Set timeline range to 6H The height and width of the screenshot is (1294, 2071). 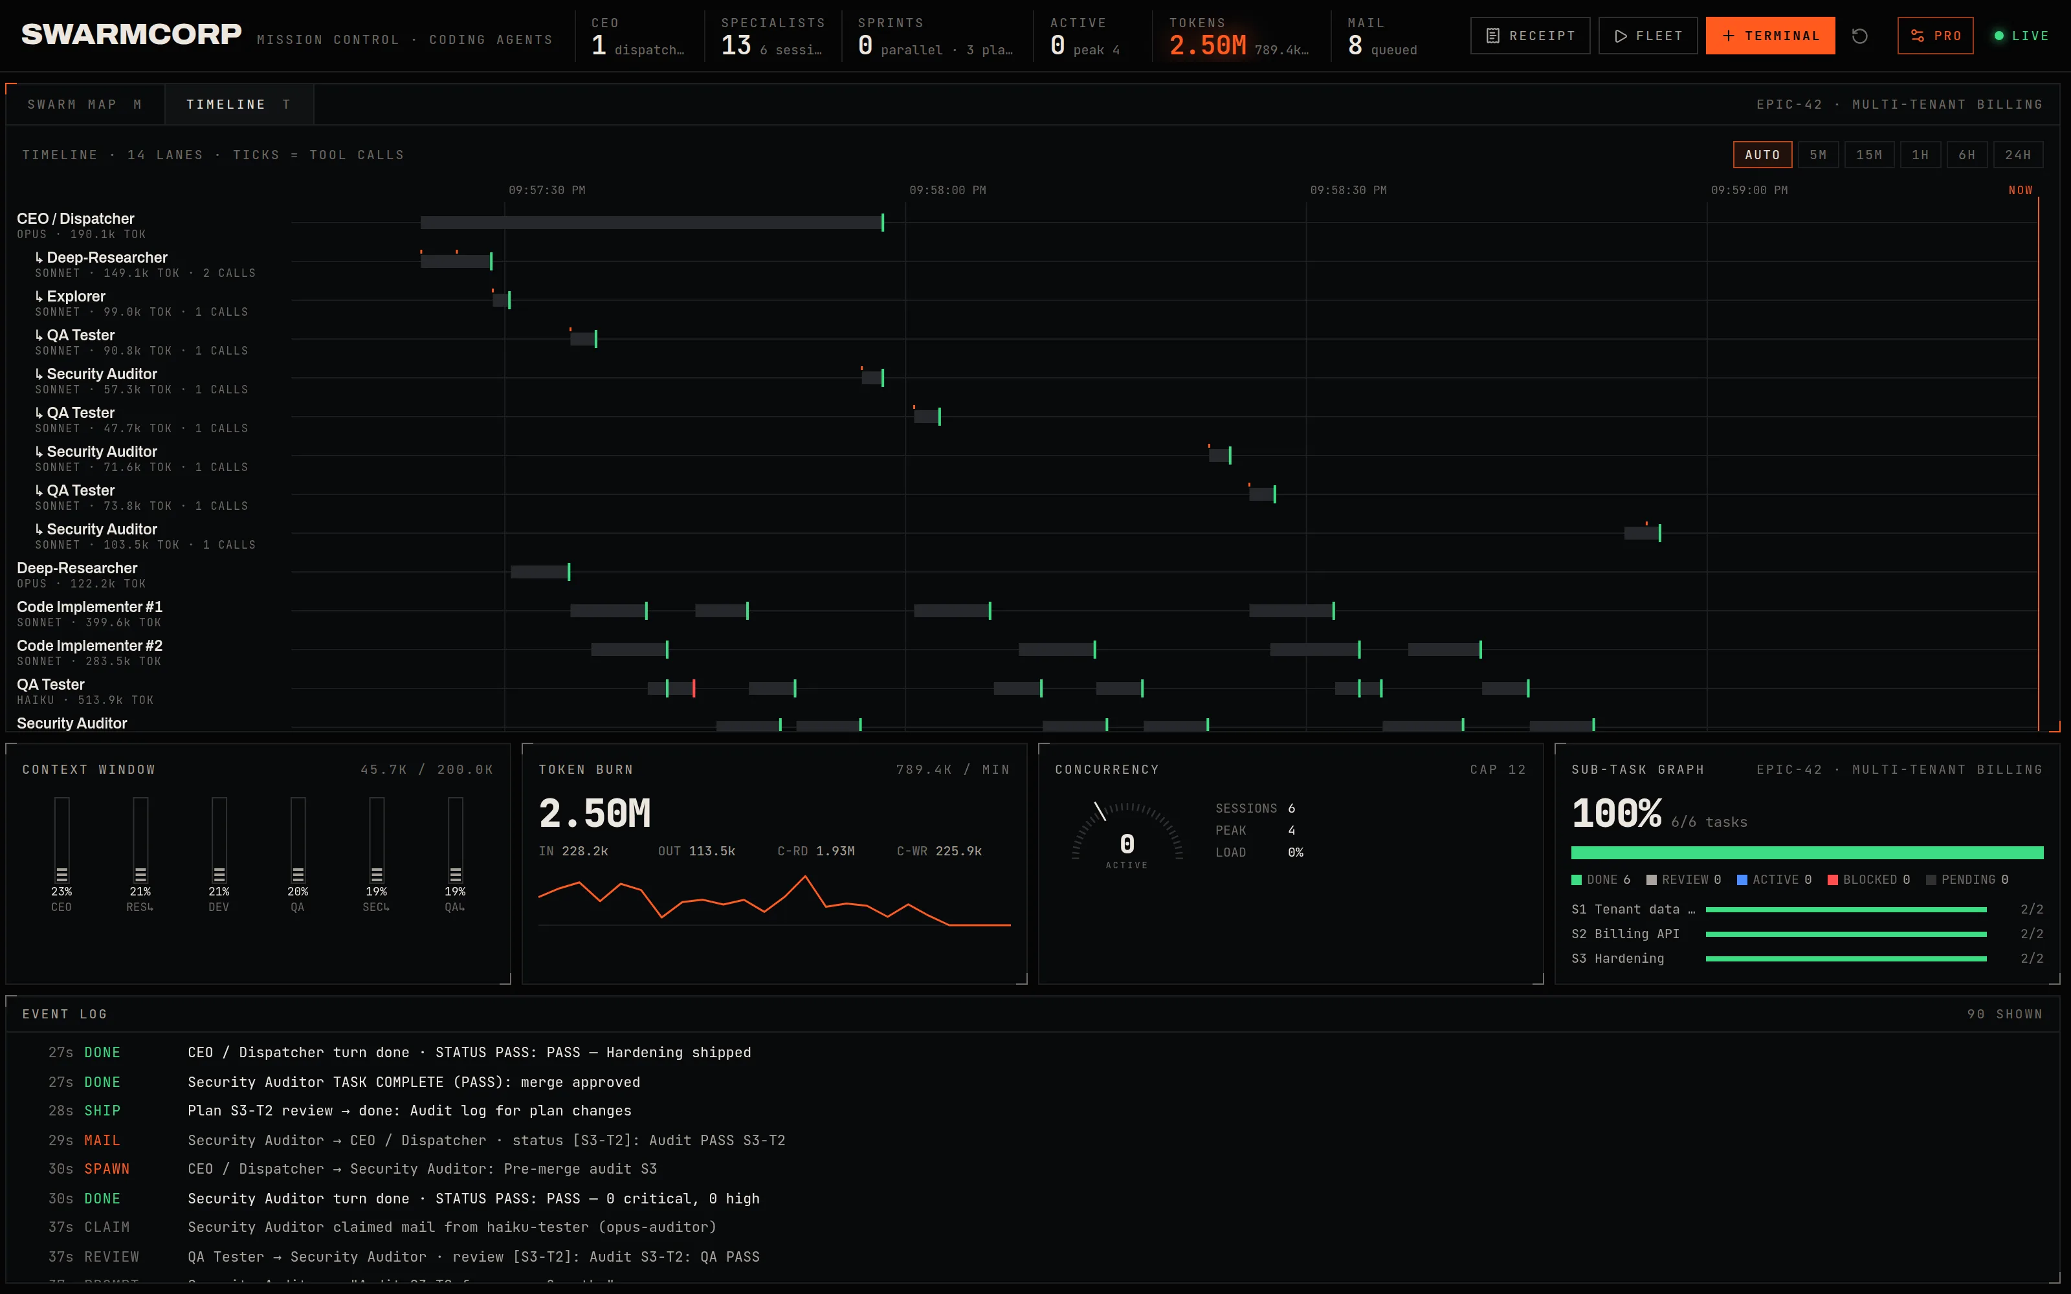click(x=1967, y=155)
